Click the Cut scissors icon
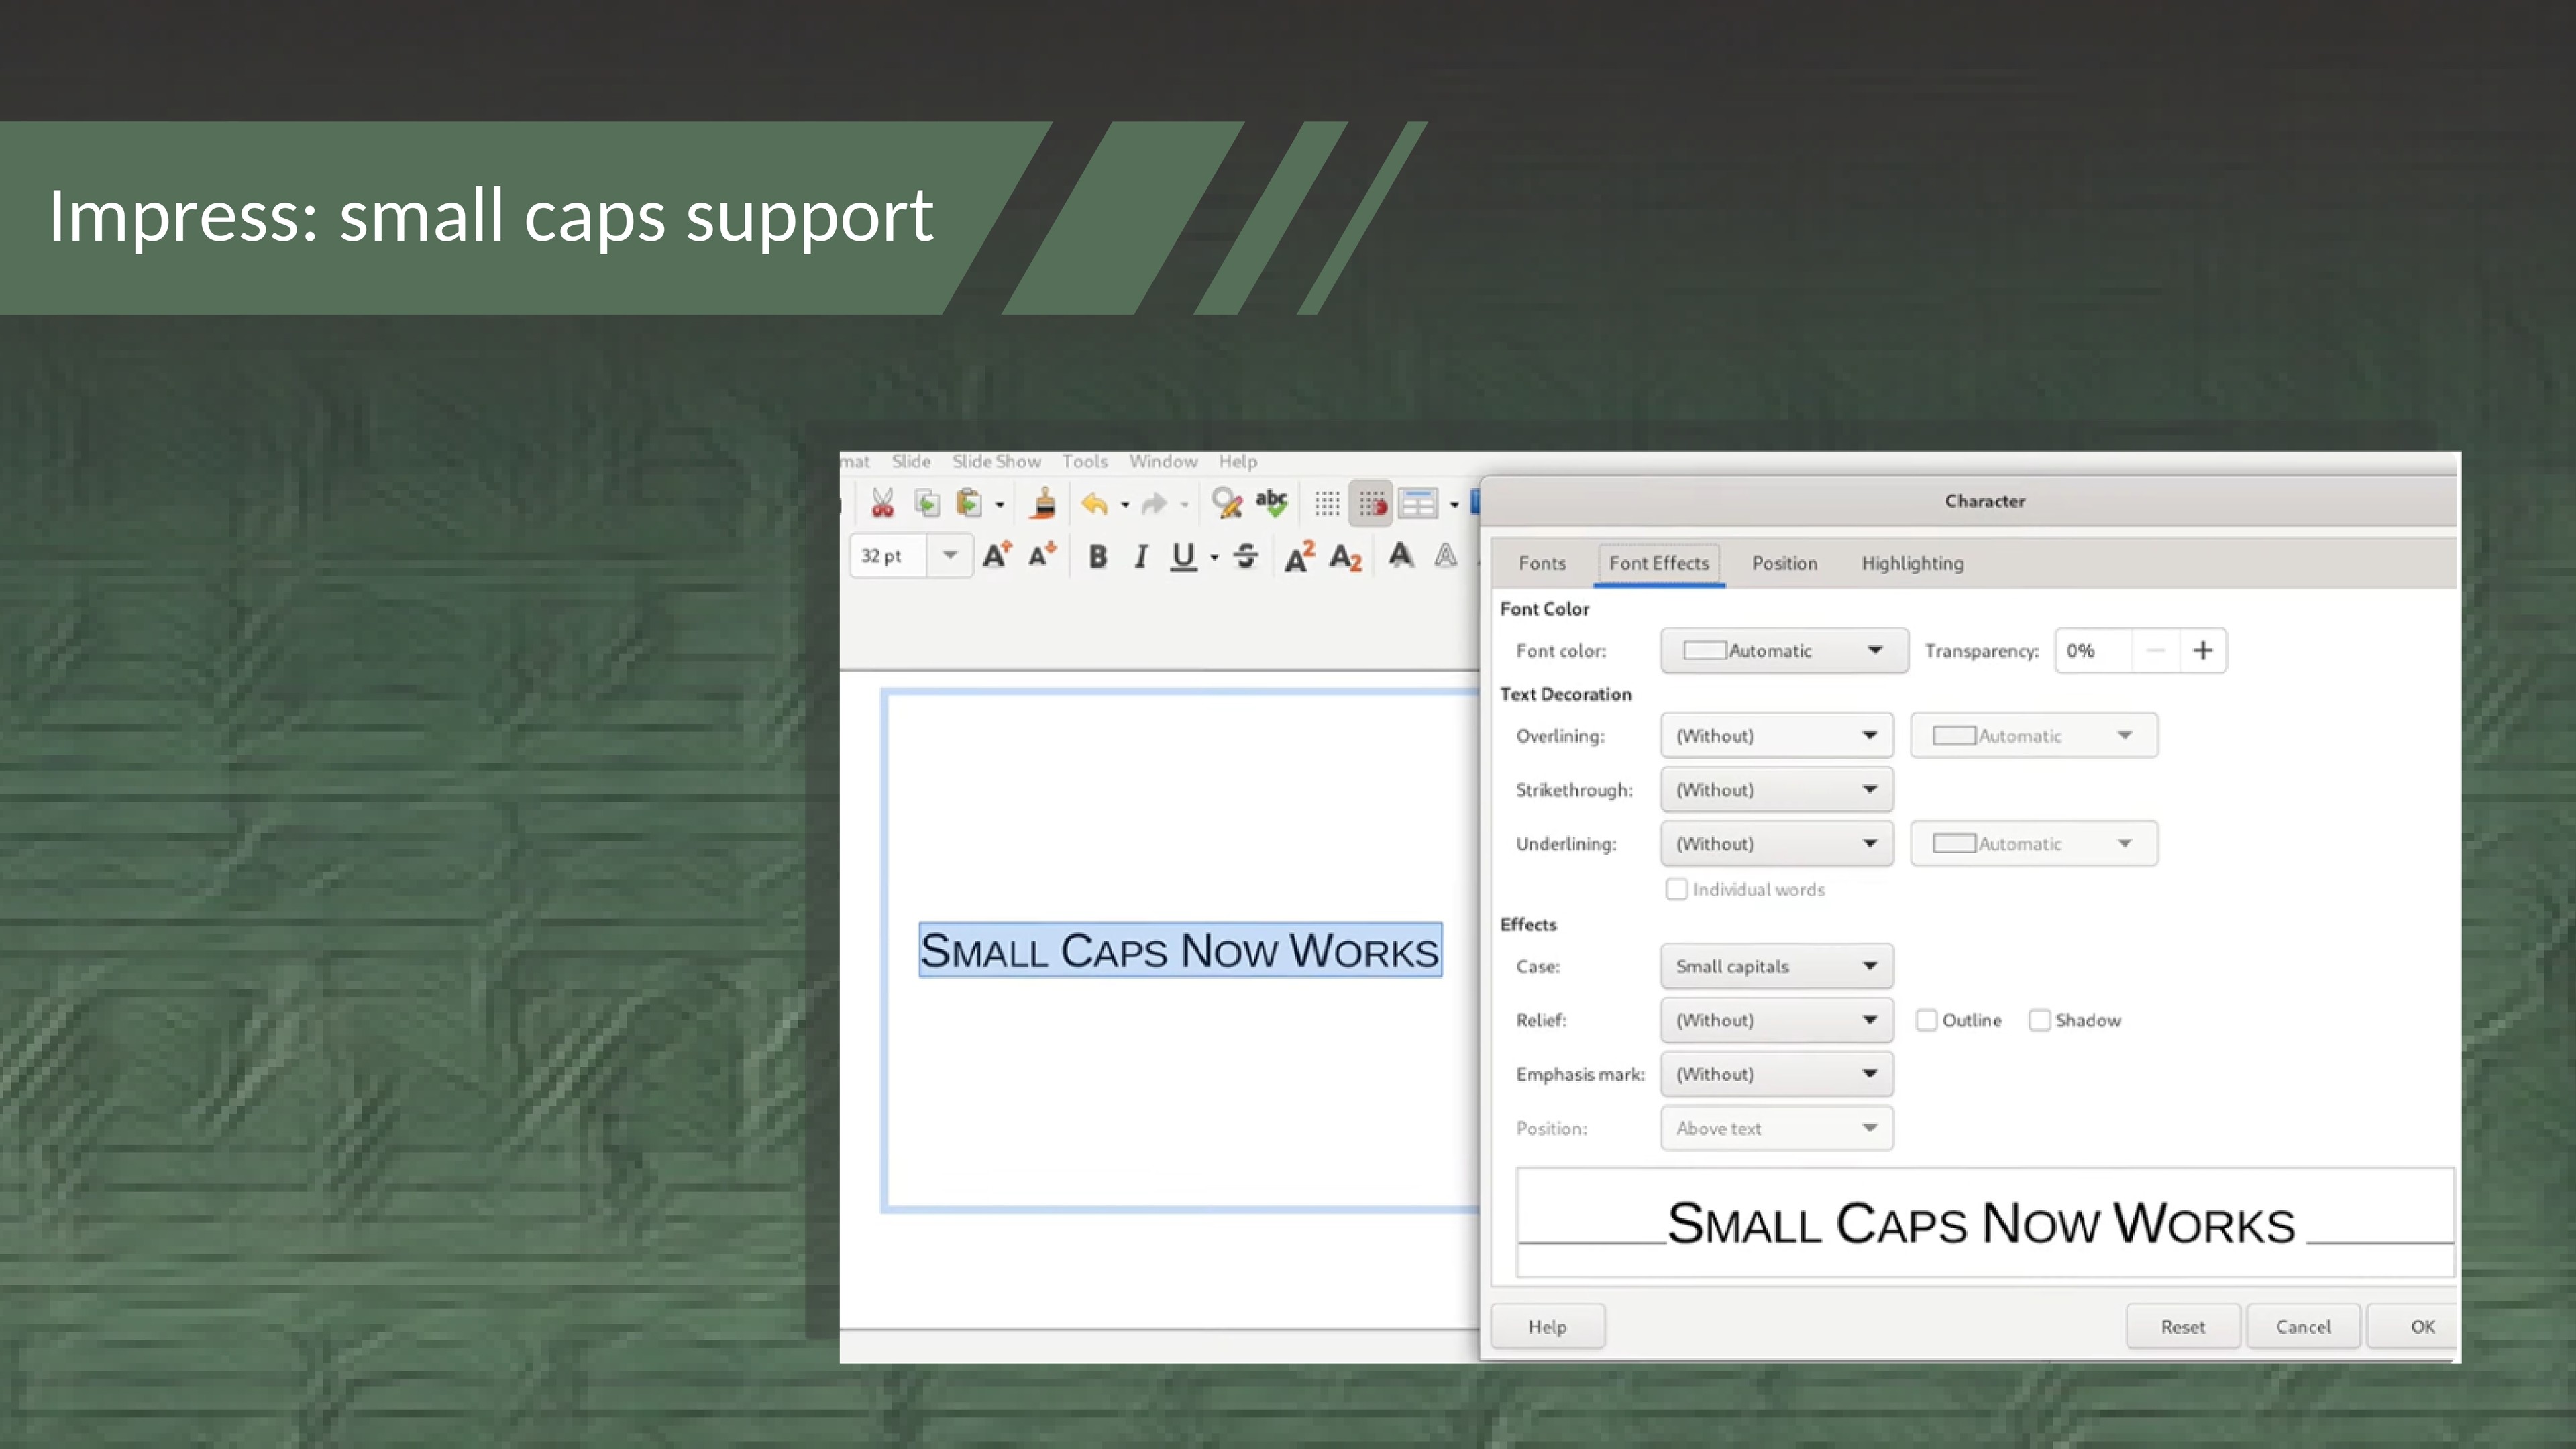Viewport: 2576px width, 1449px height. pos(882,503)
